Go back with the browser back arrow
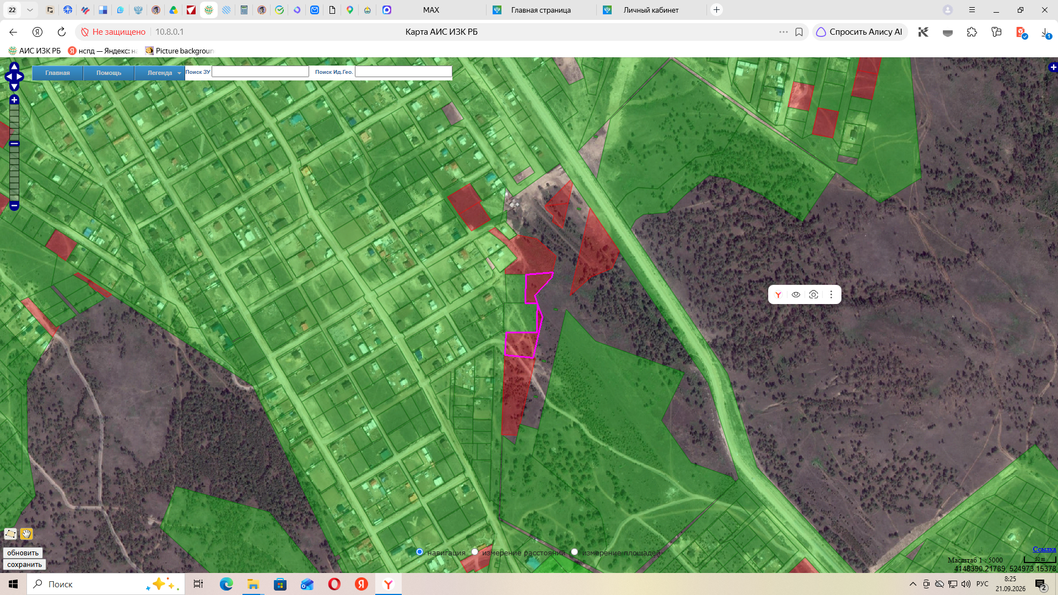1058x595 pixels. click(x=13, y=32)
